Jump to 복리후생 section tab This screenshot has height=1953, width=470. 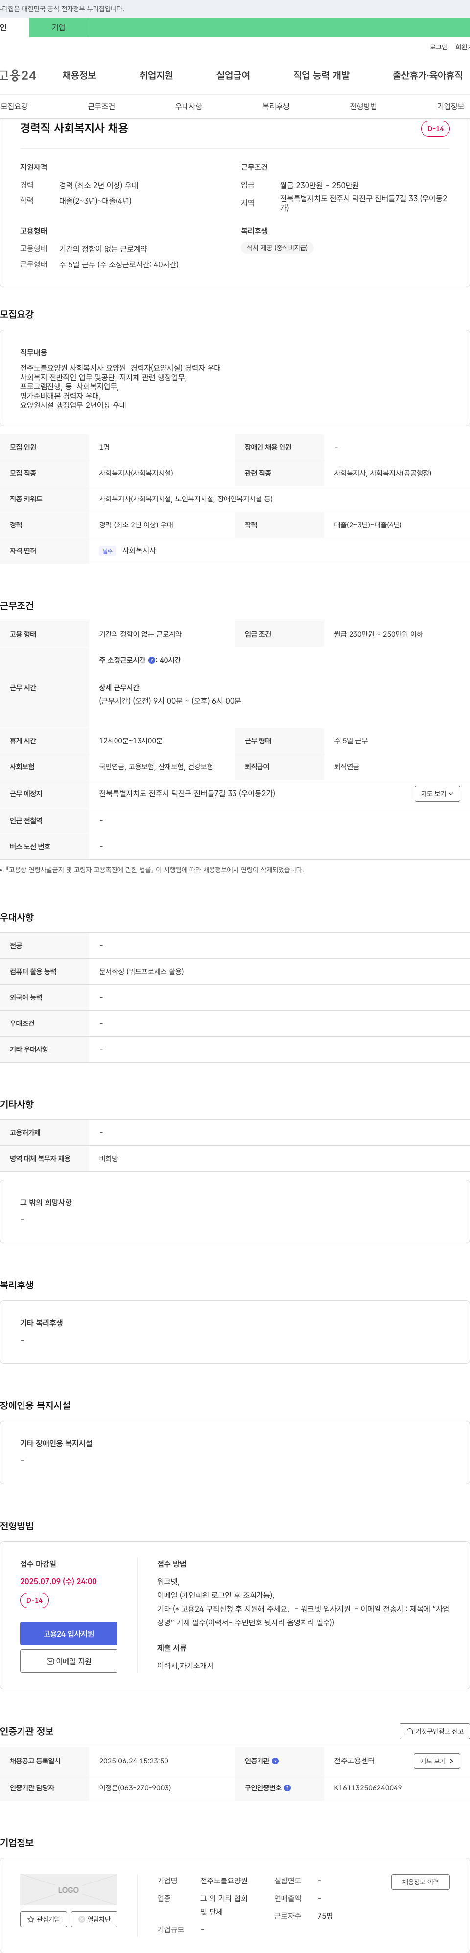(x=276, y=106)
